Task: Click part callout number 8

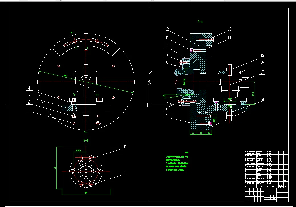Action: tap(167, 62)
